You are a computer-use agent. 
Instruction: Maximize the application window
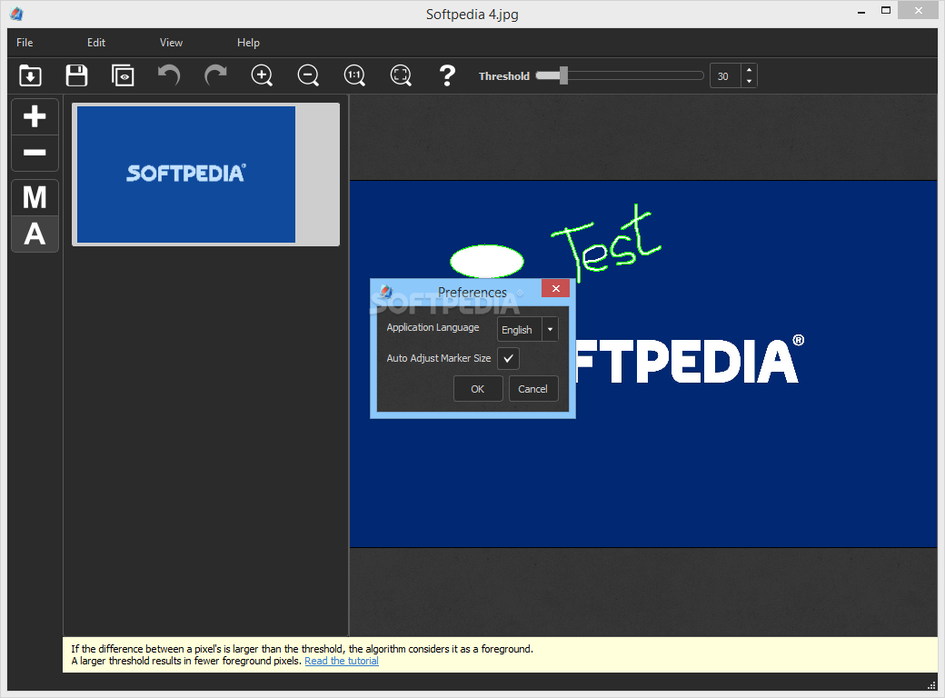[x=886, y=10]
